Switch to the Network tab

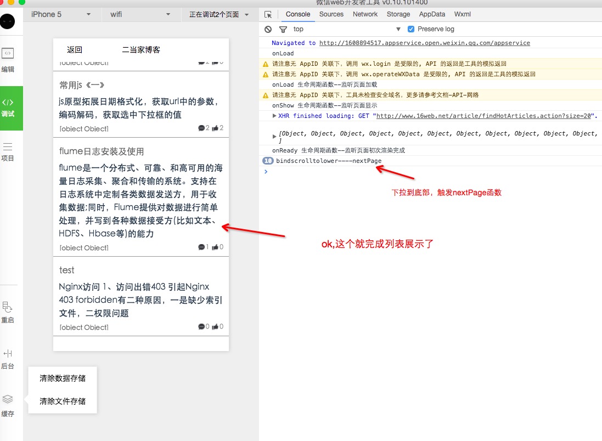tap(365, 14)
